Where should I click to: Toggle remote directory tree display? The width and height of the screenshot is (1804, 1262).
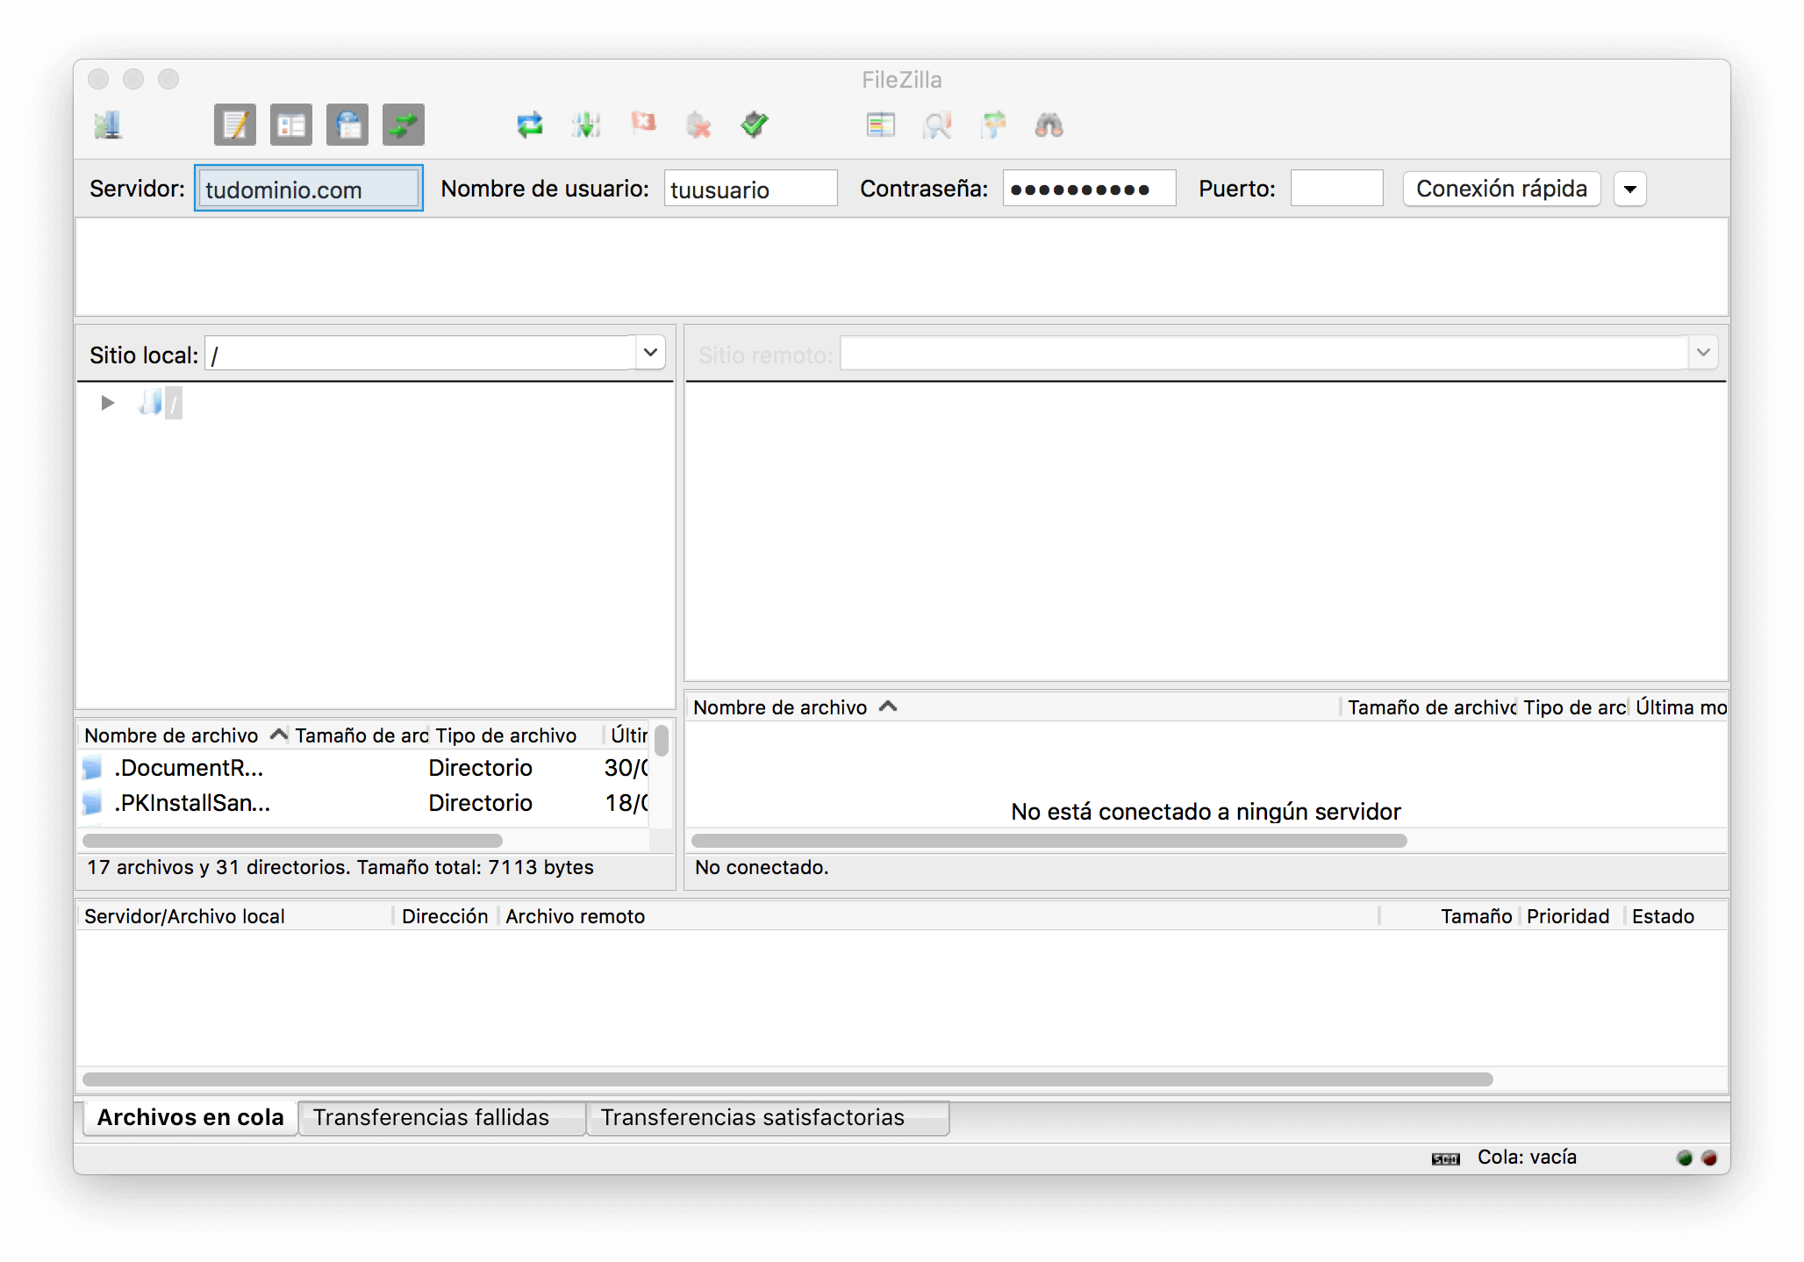tap(347, 125)
